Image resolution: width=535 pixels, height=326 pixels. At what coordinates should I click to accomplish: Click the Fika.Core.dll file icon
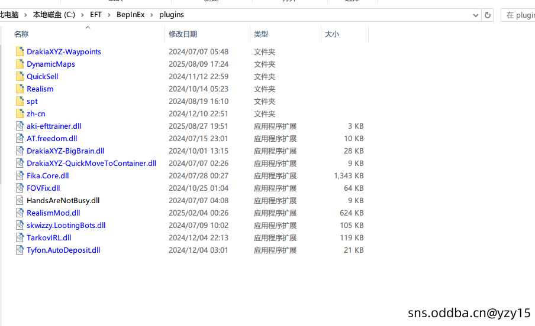click(x=20, y=176)
